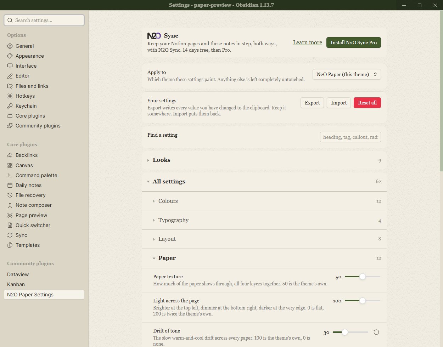The height and width of the screenshot is (347, 443).
Task: Adjust Light across the page slider
Action: tap(362, 301)
